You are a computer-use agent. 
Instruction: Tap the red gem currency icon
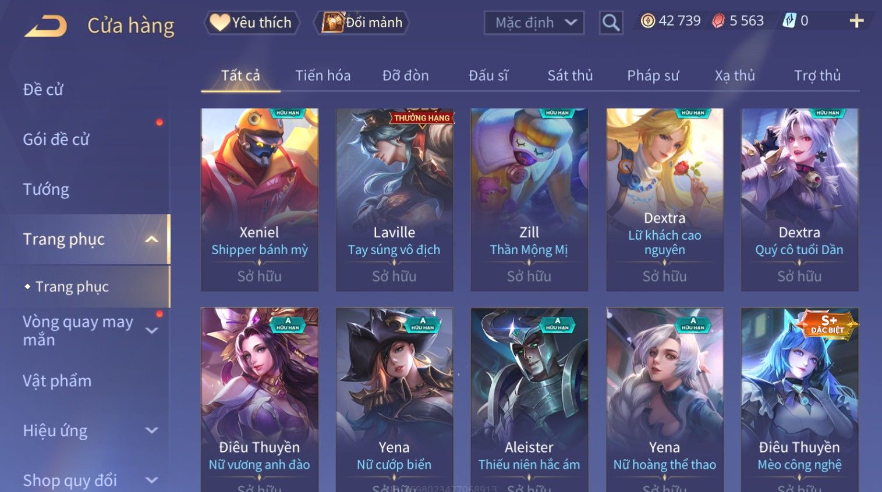pyautogui.click(x=718, y=21)
